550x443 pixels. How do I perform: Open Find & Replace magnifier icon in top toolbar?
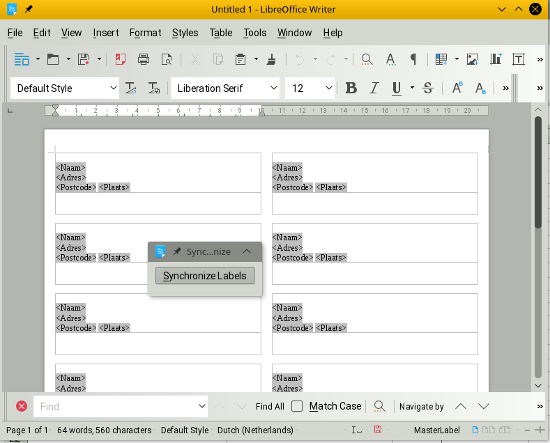(x=367, y=59)
